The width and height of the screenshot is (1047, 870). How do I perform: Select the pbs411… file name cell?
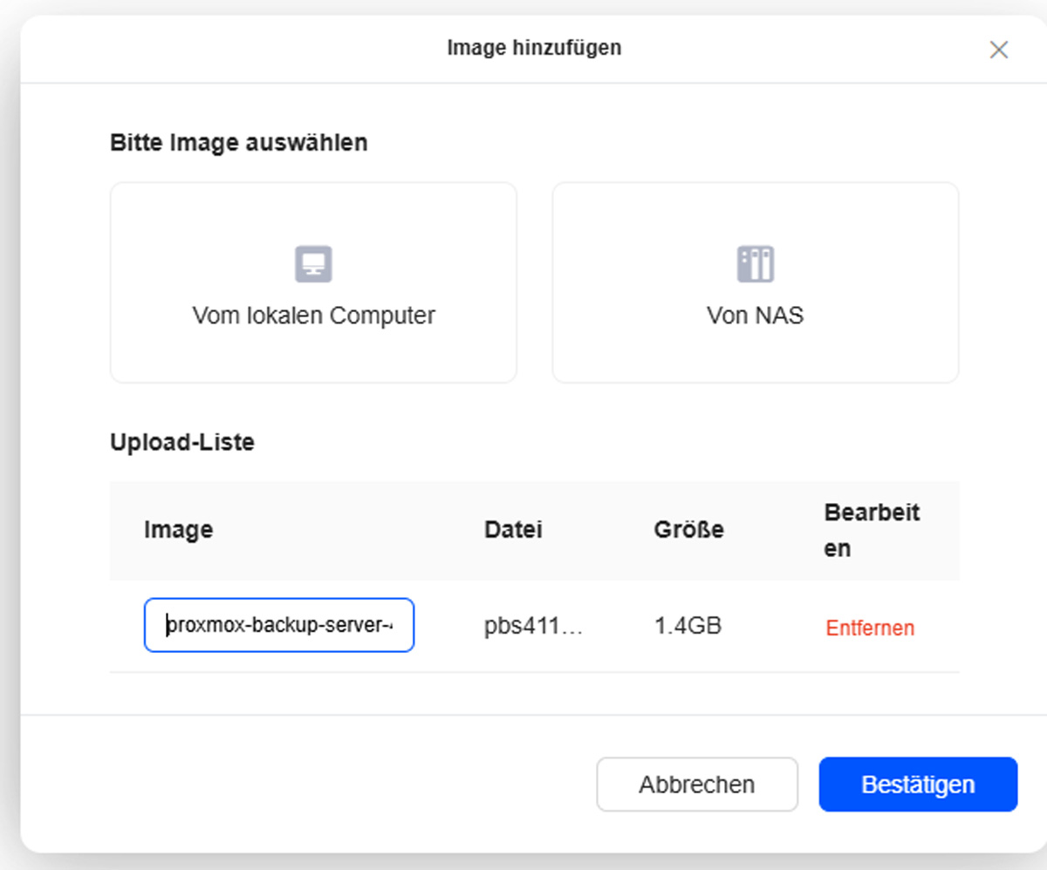coord(533,626)
